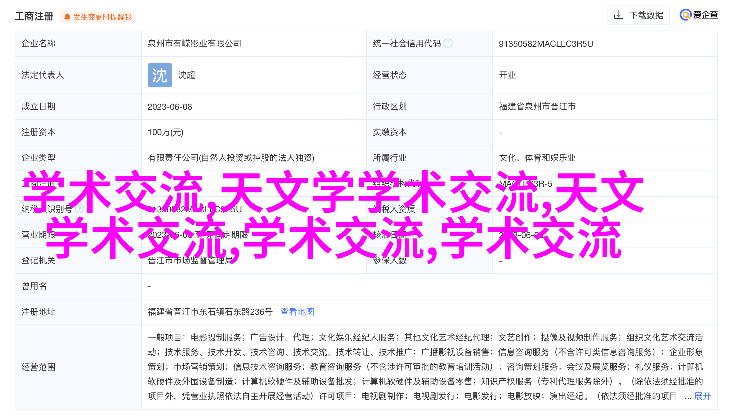Click help icon beside 纳税人识别号

pyautogui.click(x=80, y=209)
